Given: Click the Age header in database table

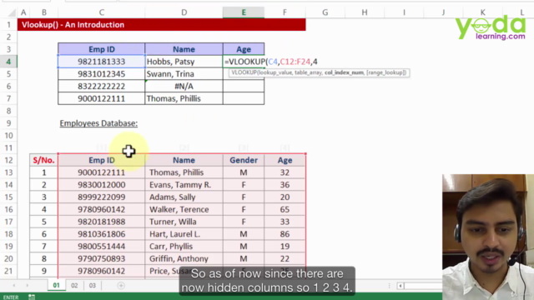Looking at the screenshot, I should tap(285, 160).
